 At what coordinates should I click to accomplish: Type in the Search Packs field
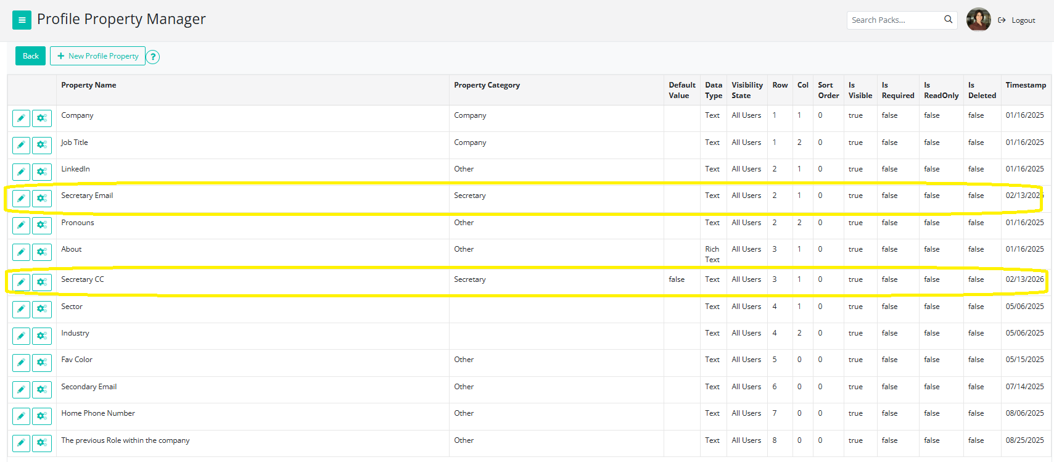click(894, 20)
